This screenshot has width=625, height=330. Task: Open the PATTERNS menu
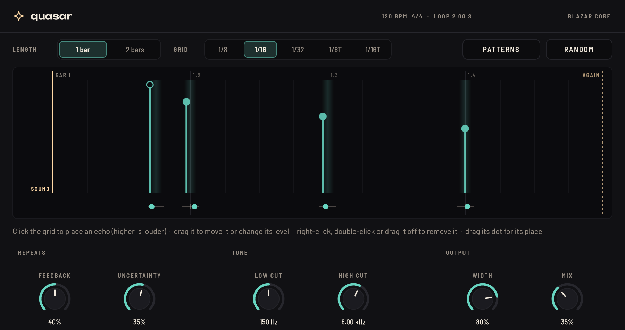point(501,49)
